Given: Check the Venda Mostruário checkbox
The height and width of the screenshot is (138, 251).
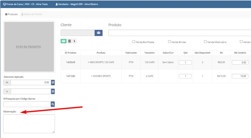Looking at the screenshot, I should click(x=205, y=42).
